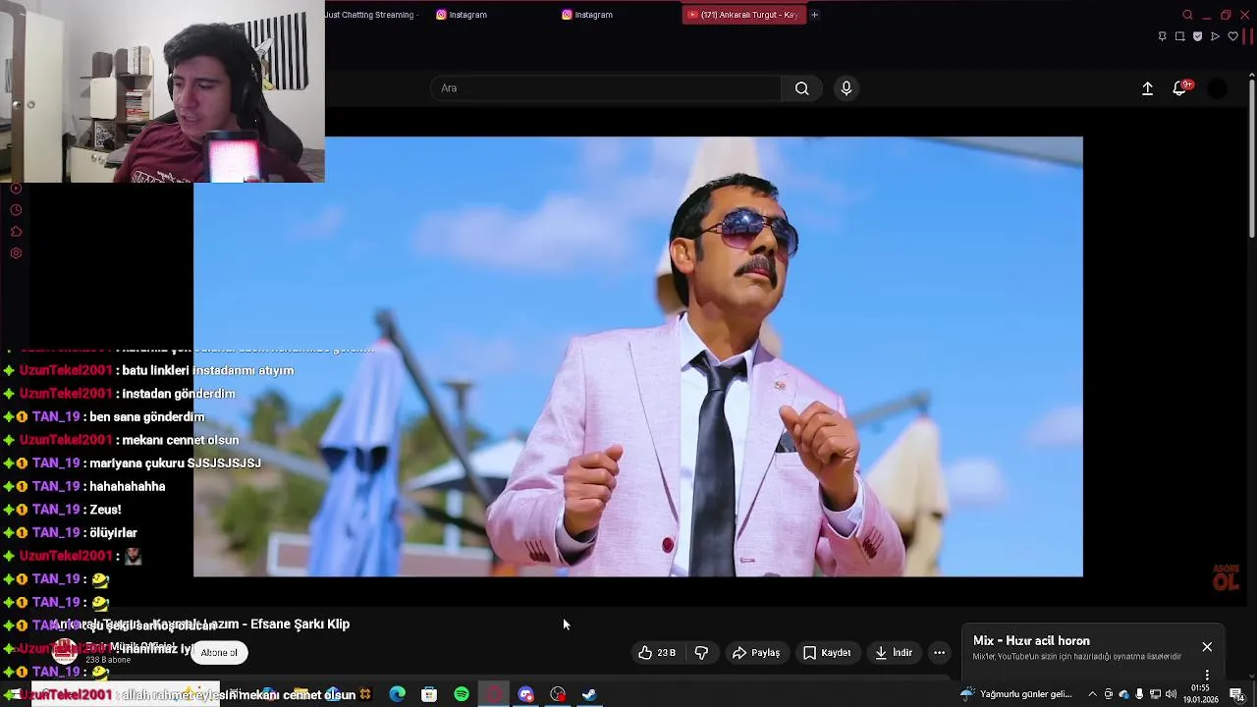Open the red-circle icon left of Steam on taskbar

[558, 694]
